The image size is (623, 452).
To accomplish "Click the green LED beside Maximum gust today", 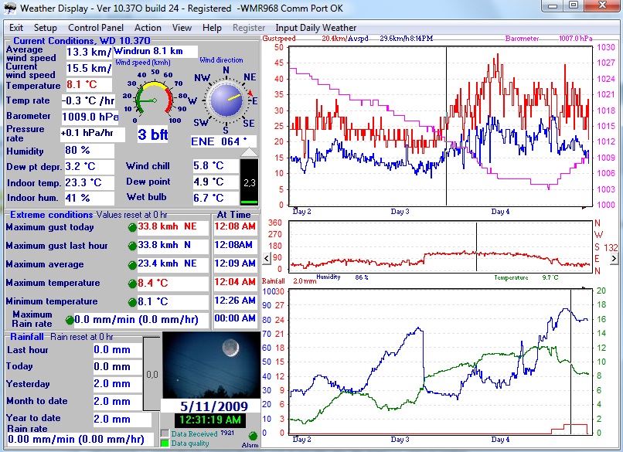I will point(132,228).
